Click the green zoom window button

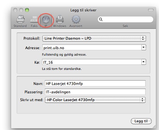(27, 10)
